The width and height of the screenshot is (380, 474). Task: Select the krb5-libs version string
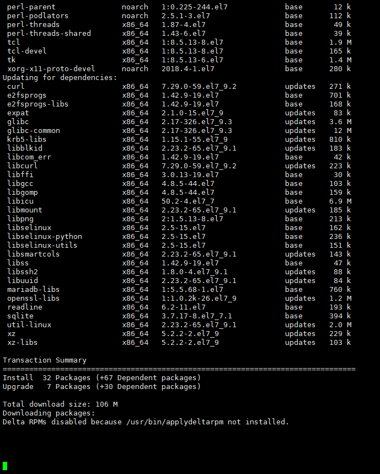(x=195, y=140)
